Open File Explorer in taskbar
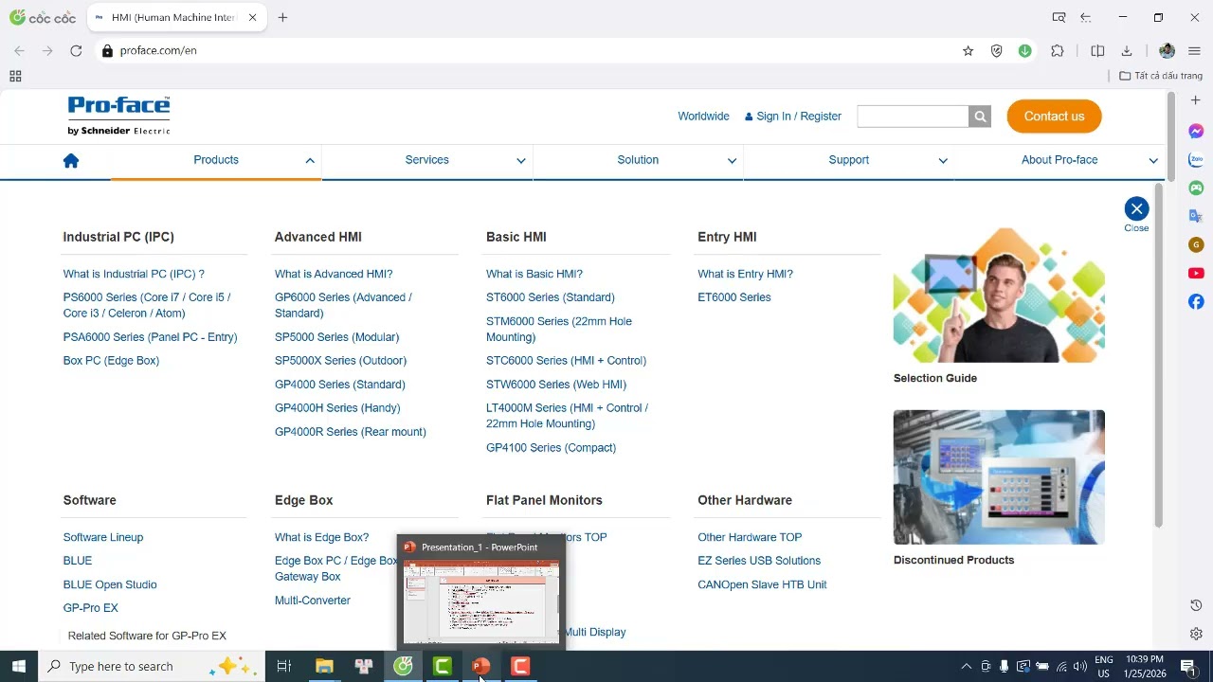1213x682 pixels. [324, 666]
